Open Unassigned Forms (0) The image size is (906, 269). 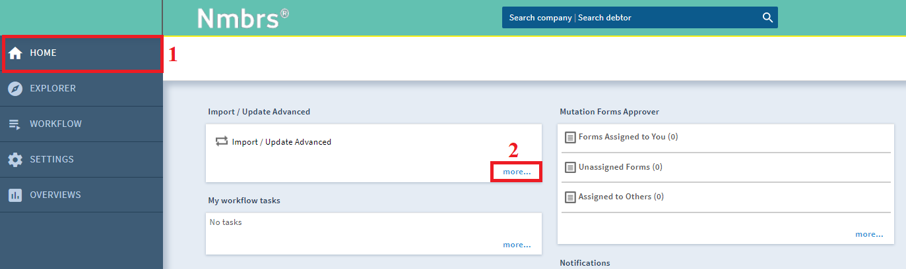pos(620,167)
